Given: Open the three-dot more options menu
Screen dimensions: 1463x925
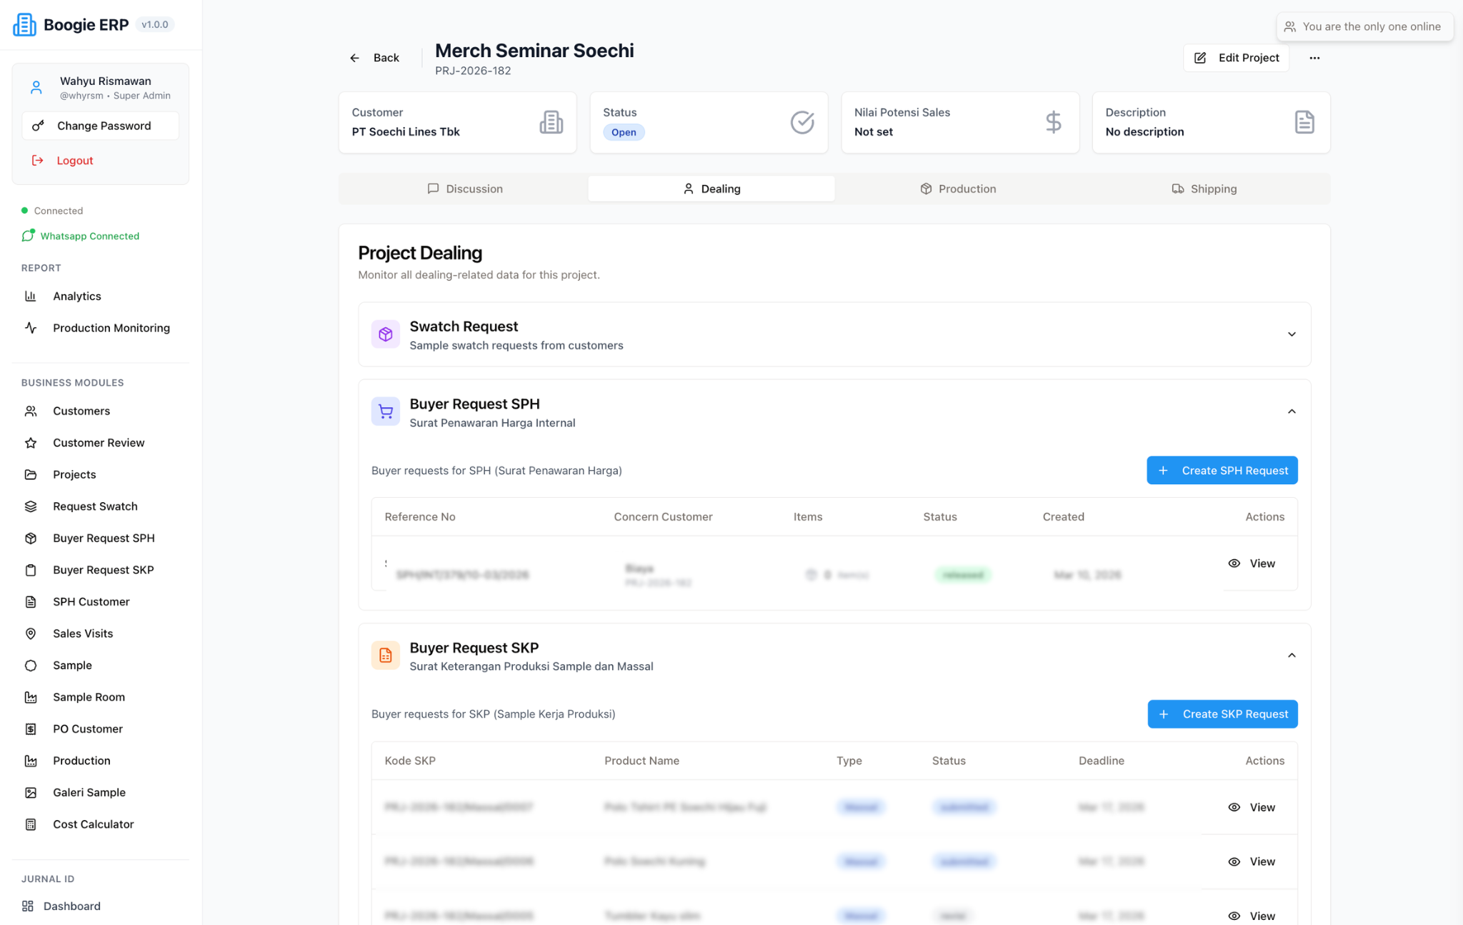Looking at the screenshot, I should pos(1314,58).
